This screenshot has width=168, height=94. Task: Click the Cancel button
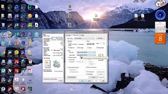(89, 81)
